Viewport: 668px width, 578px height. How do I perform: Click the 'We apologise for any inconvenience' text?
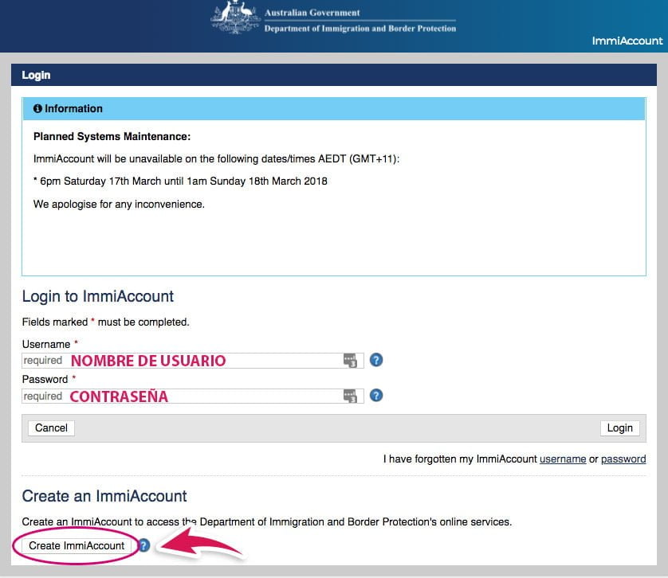point(119,205)
